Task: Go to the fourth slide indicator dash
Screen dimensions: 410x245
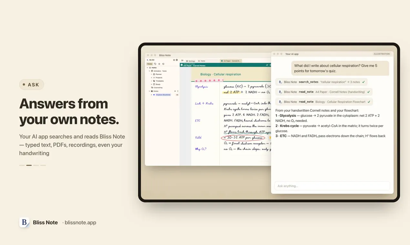Action: click(43, 165)
